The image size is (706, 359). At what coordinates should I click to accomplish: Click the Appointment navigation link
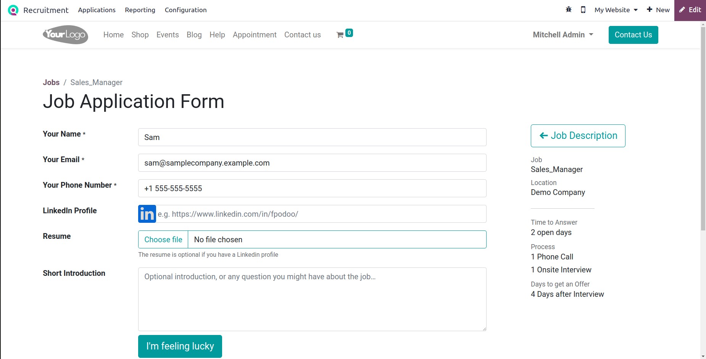click(x=255, y=35)
